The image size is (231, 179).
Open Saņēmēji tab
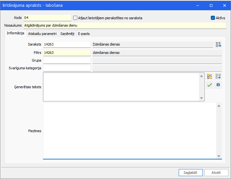pos(67,34)
